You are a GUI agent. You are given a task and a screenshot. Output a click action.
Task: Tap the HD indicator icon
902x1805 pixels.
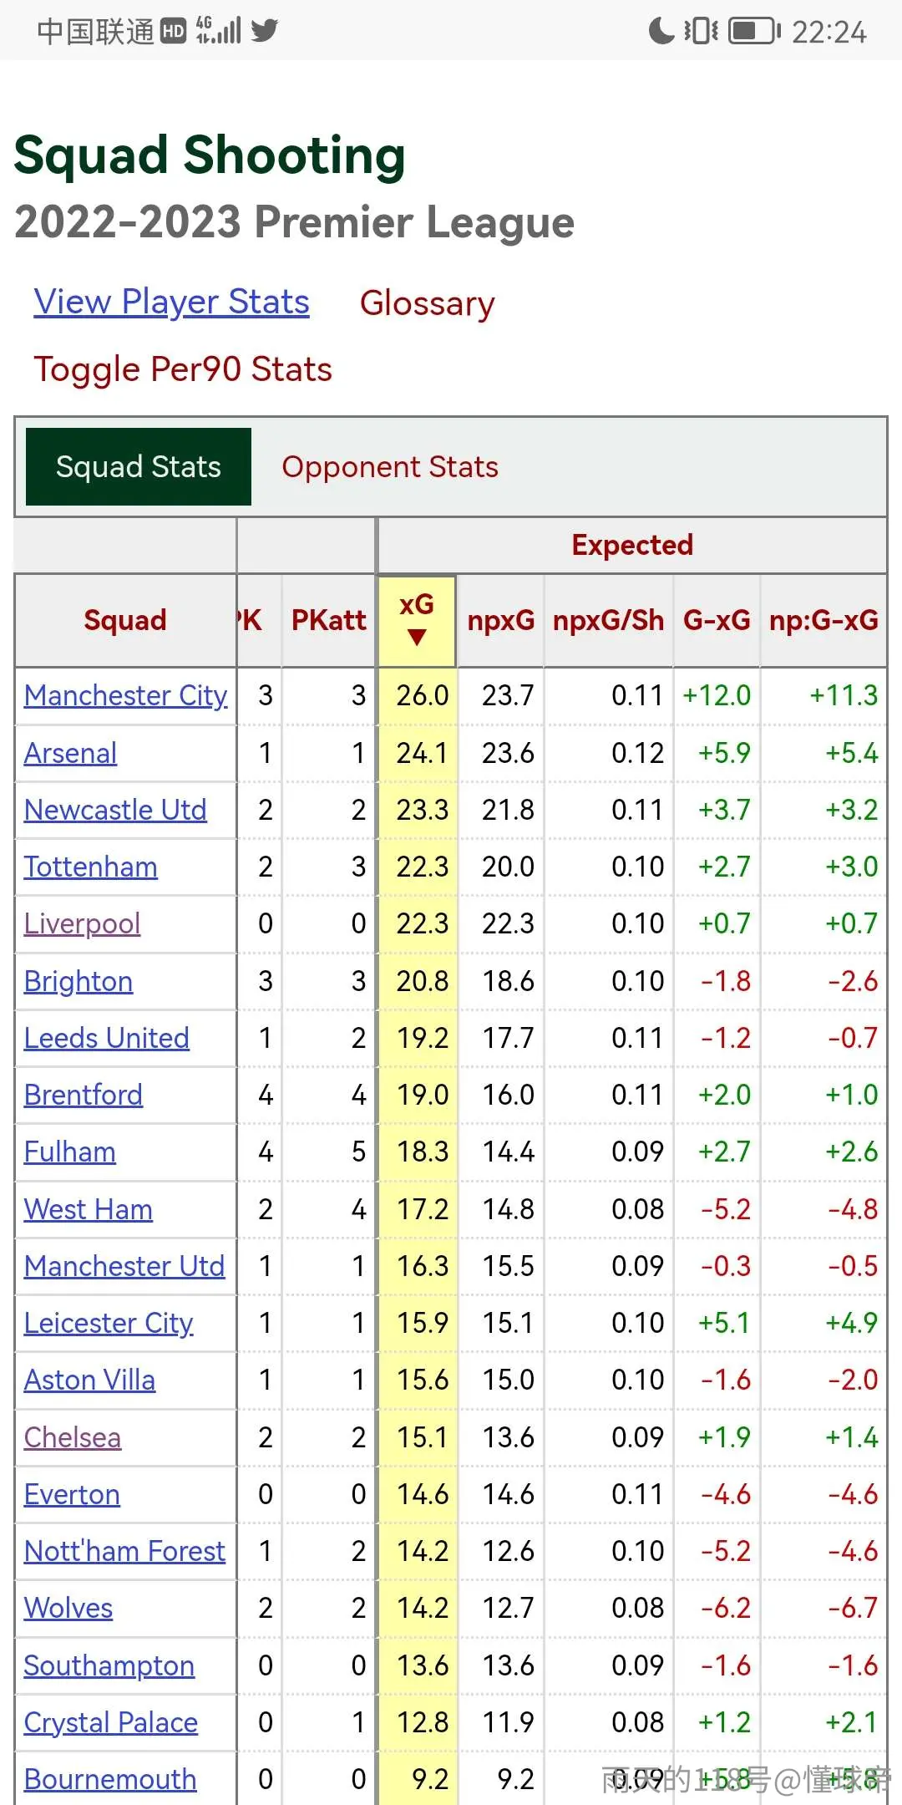pos(173,31)
